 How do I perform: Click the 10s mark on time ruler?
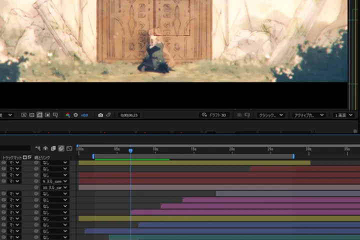(155, 149)
